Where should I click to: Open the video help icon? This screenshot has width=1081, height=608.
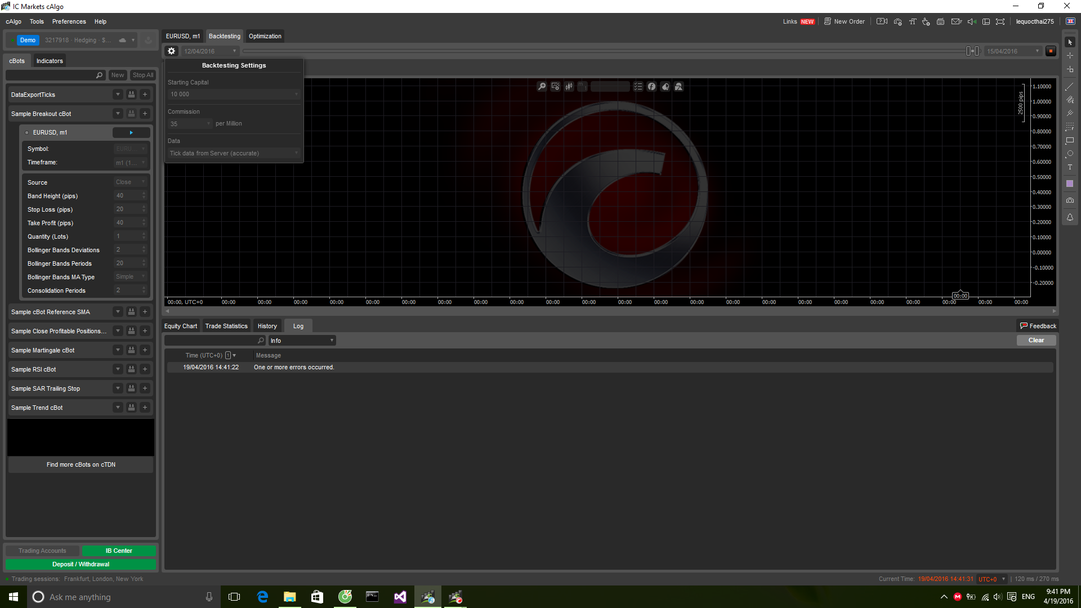[x=882, y=21]
